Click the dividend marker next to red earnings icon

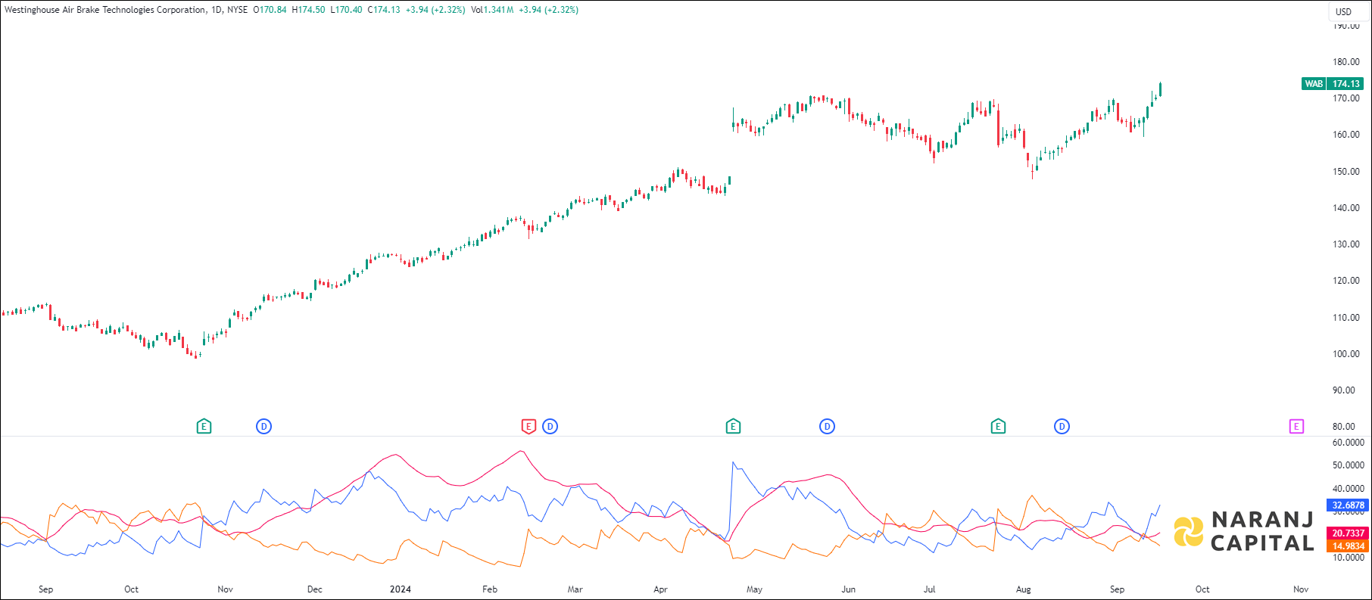(550, 427)
